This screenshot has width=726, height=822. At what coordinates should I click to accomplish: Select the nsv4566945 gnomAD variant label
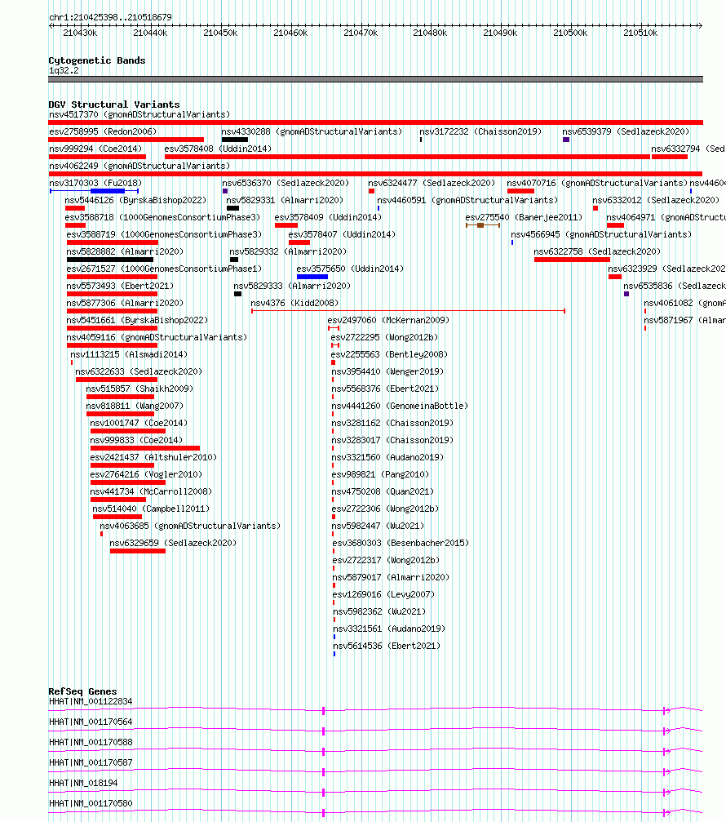(601, 234)
